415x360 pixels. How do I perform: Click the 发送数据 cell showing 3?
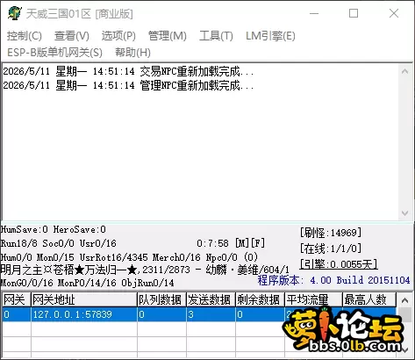pyautogui.click(x=211, y=314)
